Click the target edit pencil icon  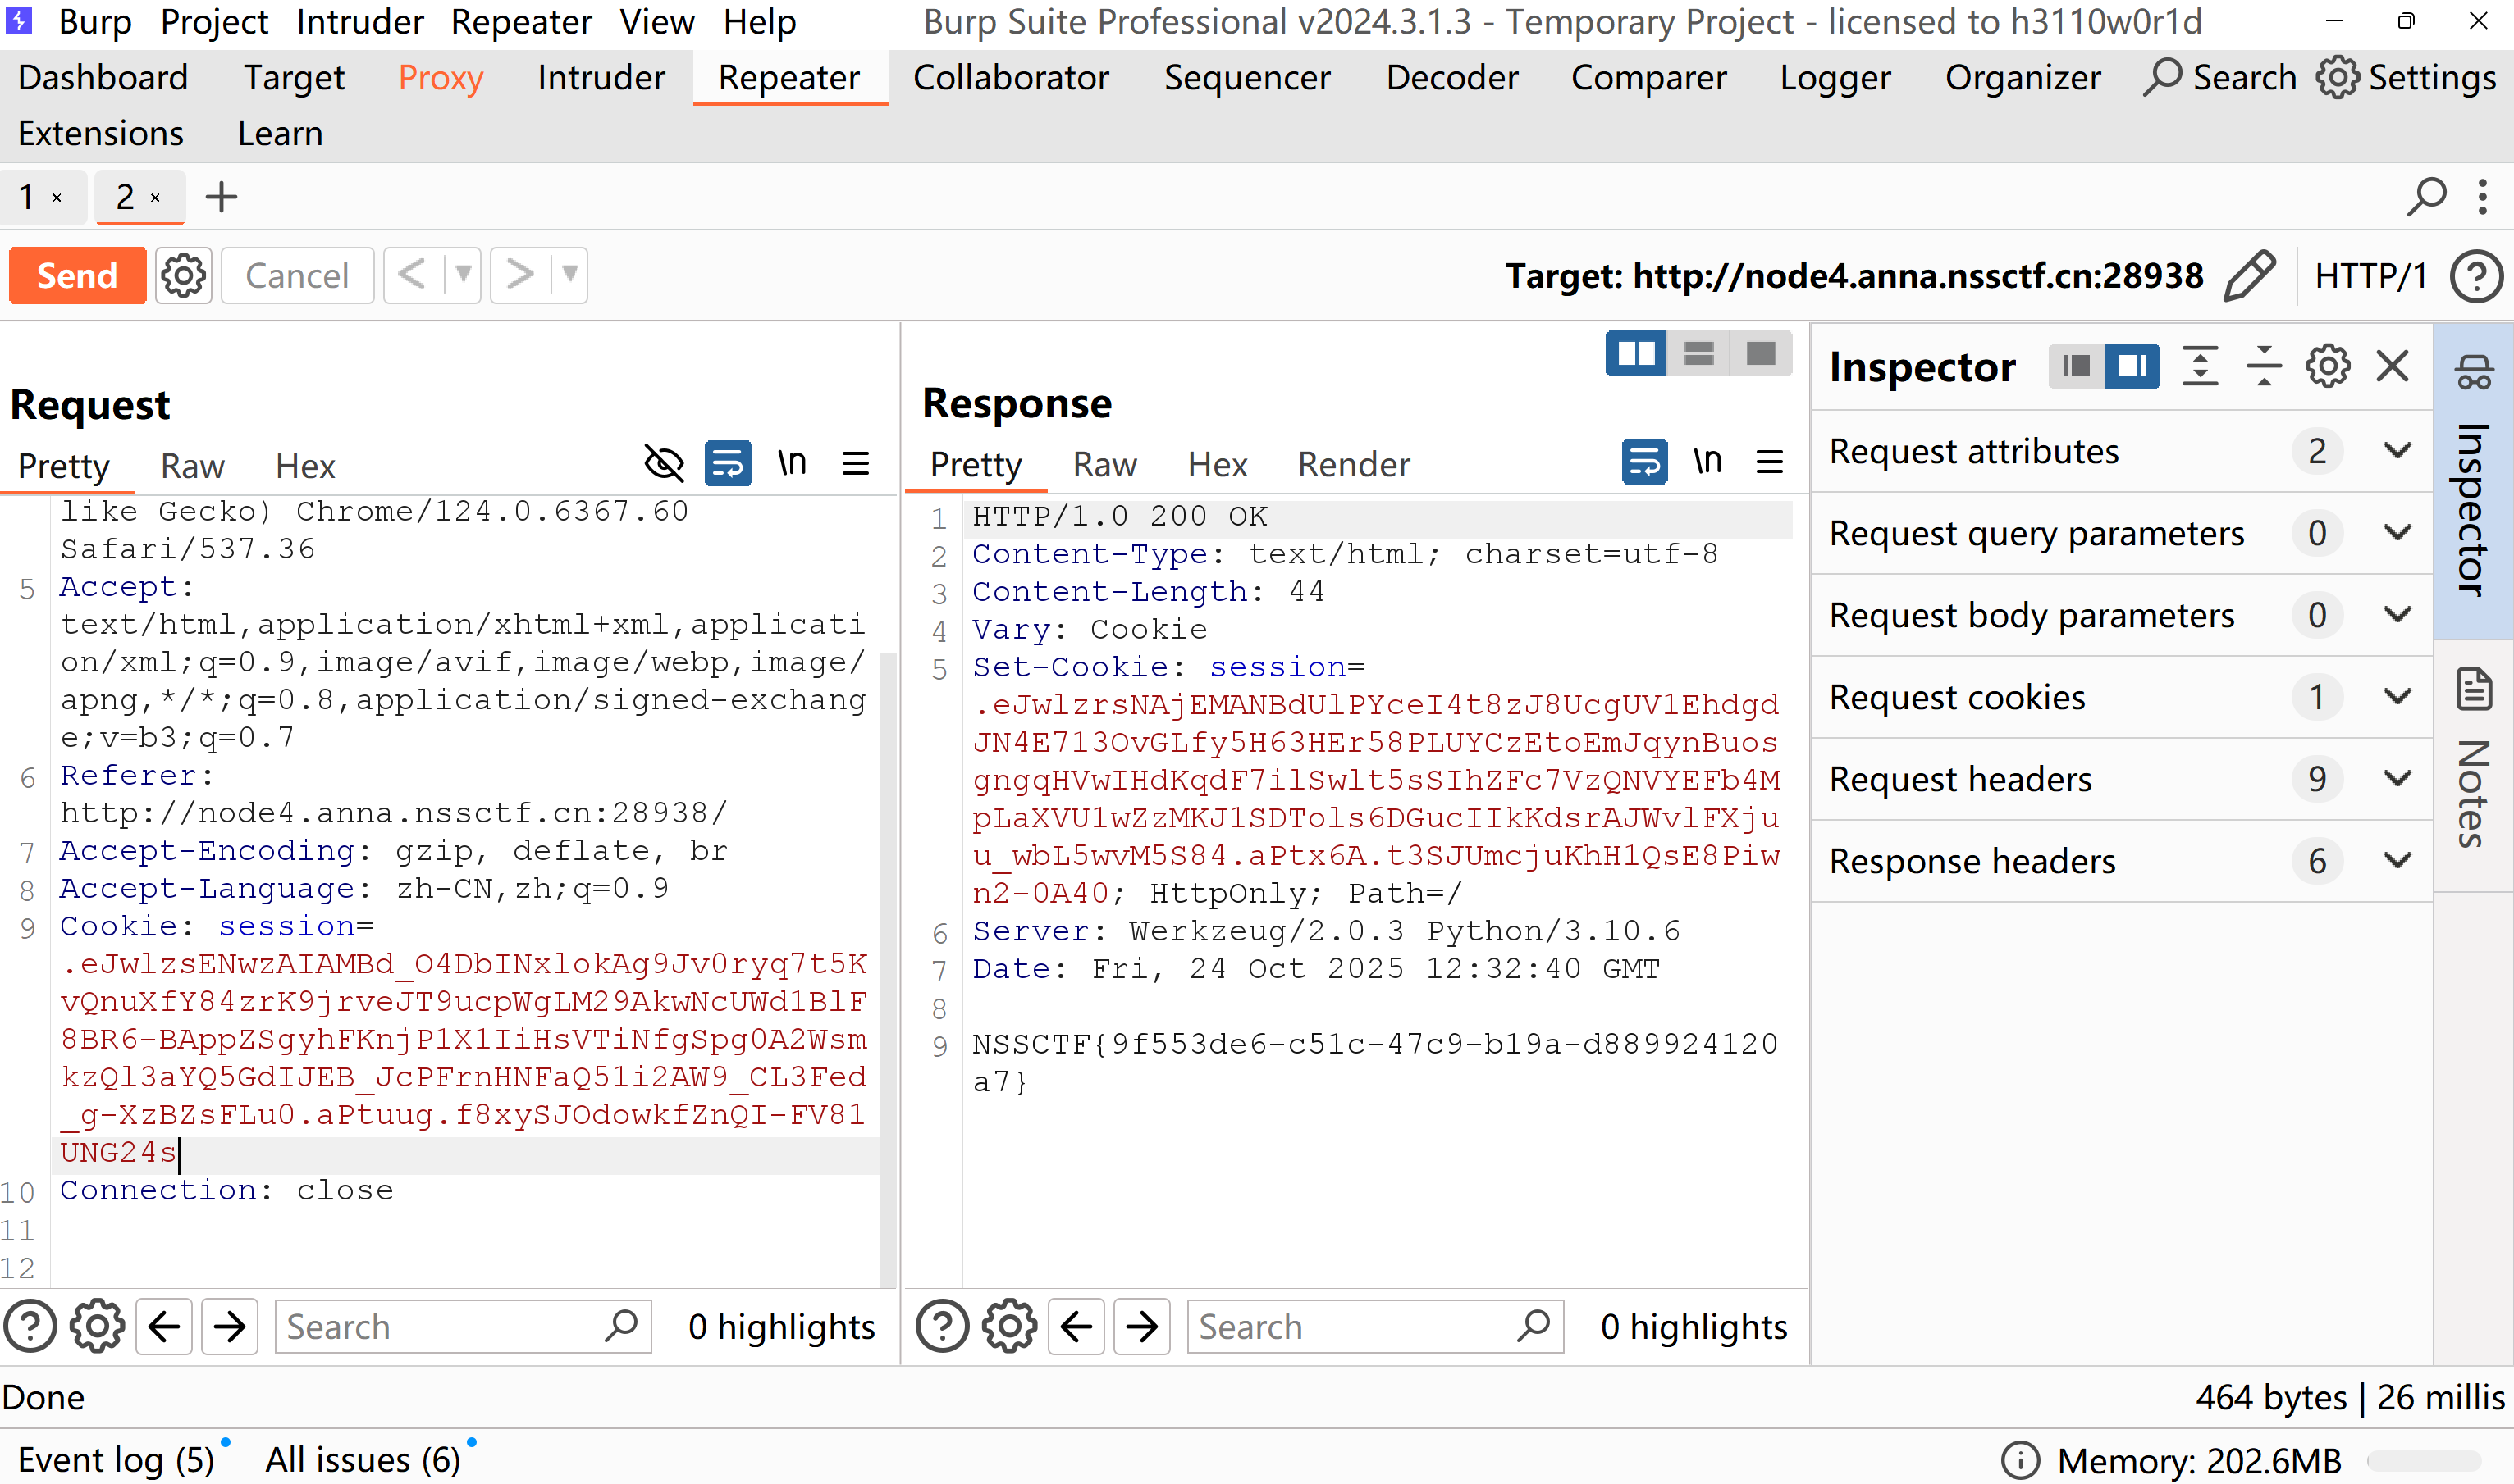[2250, 276]
